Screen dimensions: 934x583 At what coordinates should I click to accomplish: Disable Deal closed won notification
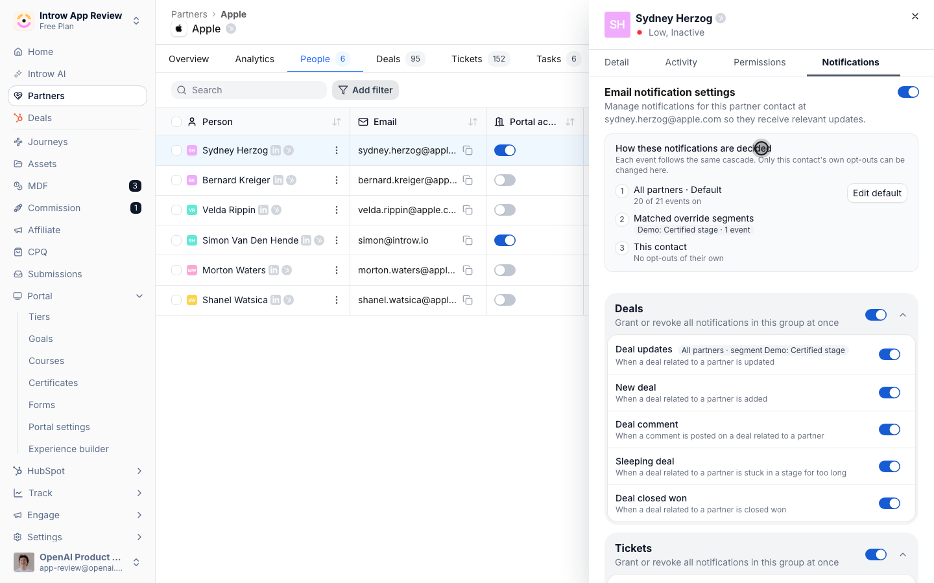[889, 503]
